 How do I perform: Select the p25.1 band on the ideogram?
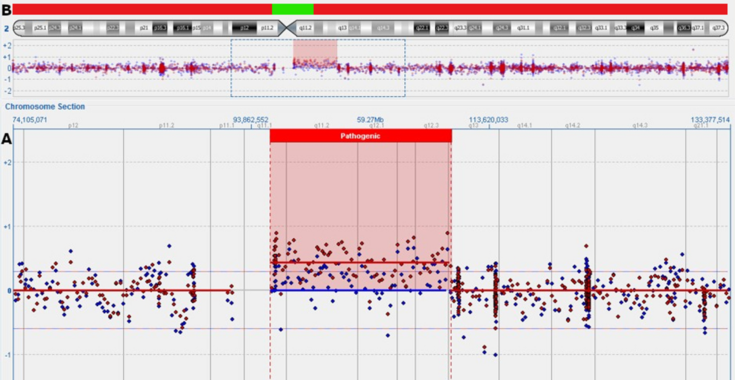40,28
